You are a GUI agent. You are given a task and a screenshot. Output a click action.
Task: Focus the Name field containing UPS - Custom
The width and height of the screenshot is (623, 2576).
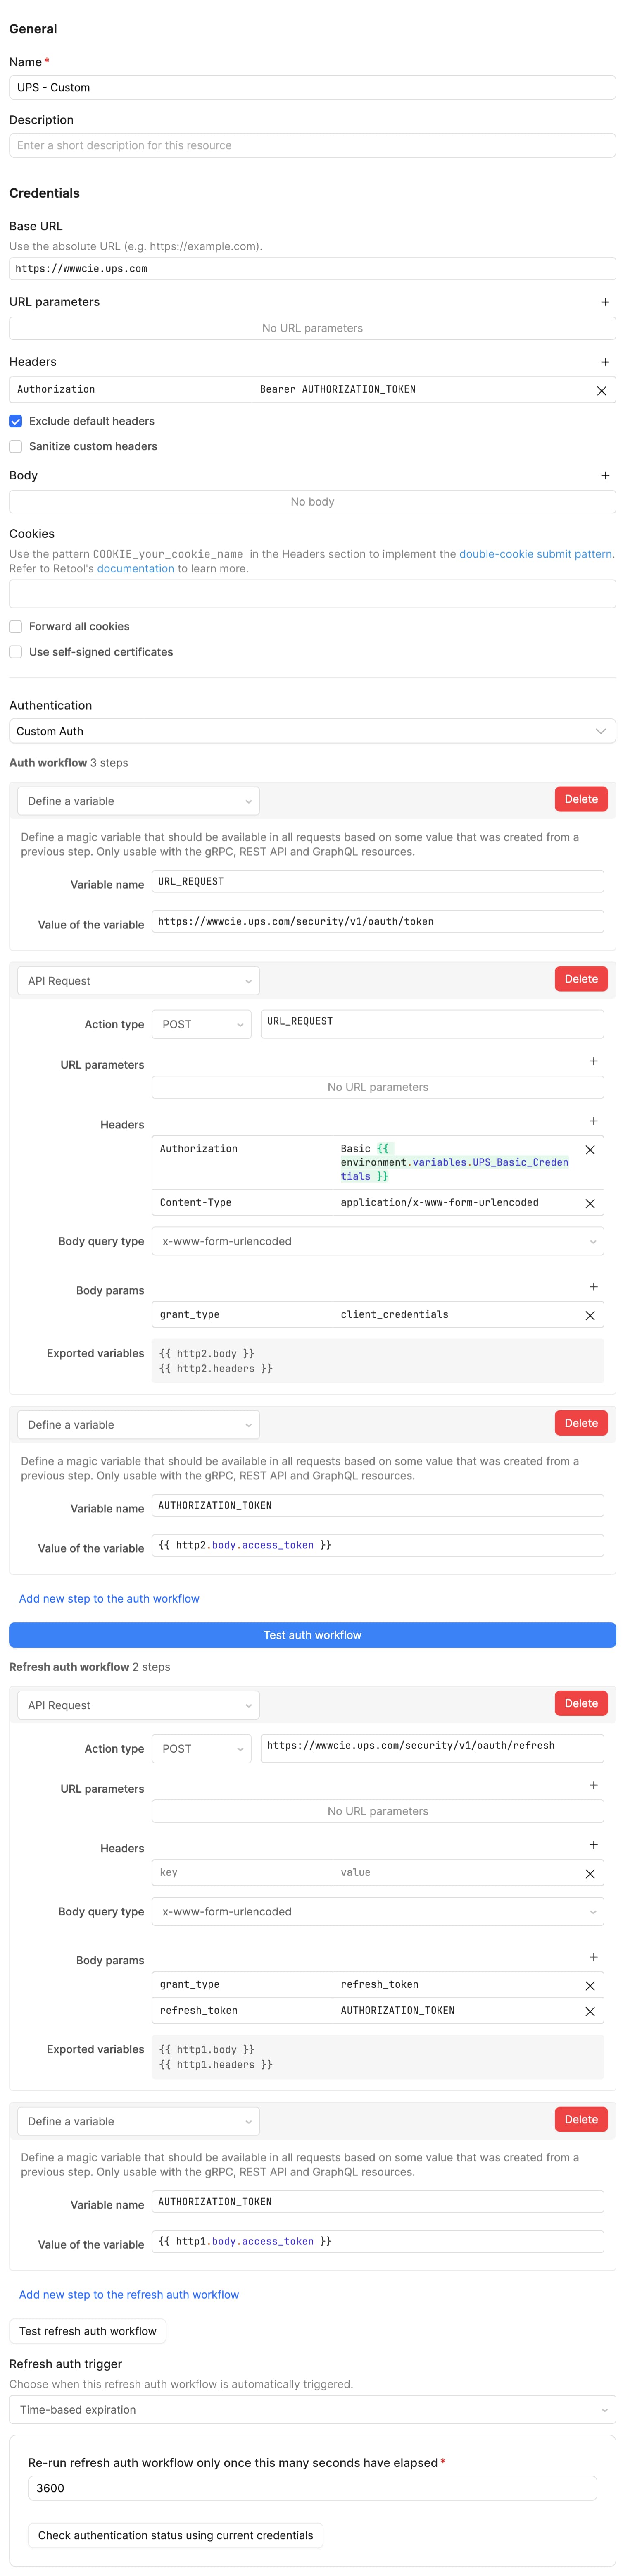[x=312, y=88]
